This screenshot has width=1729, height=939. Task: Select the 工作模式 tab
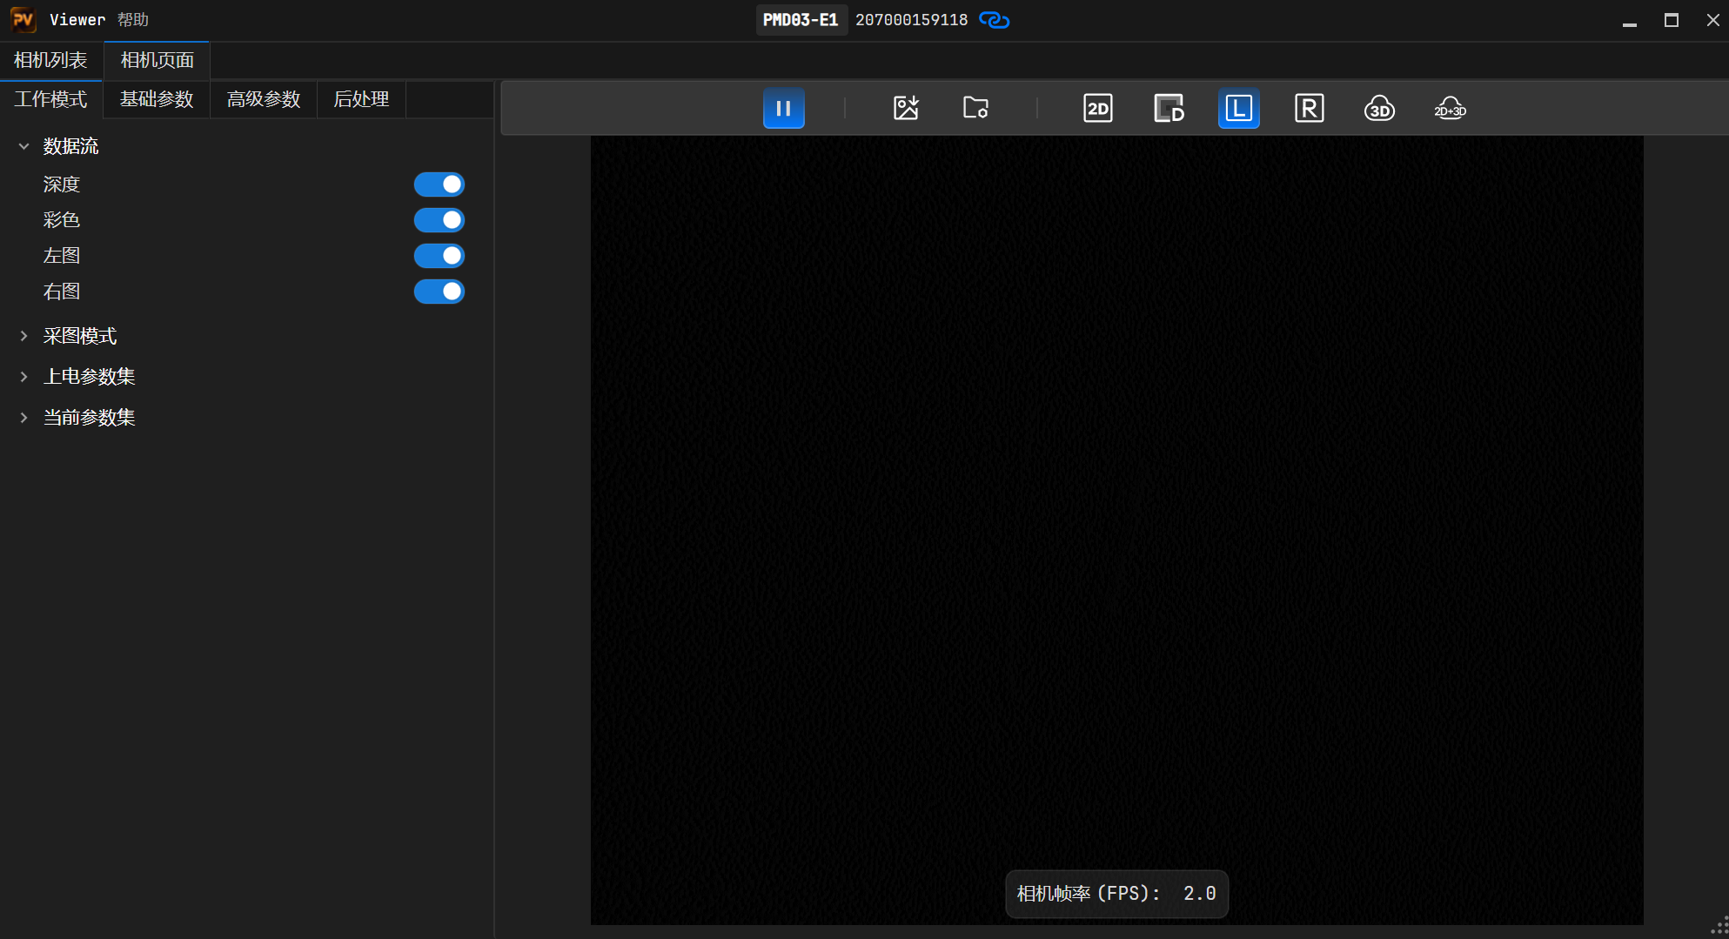[x=51, y=99]
